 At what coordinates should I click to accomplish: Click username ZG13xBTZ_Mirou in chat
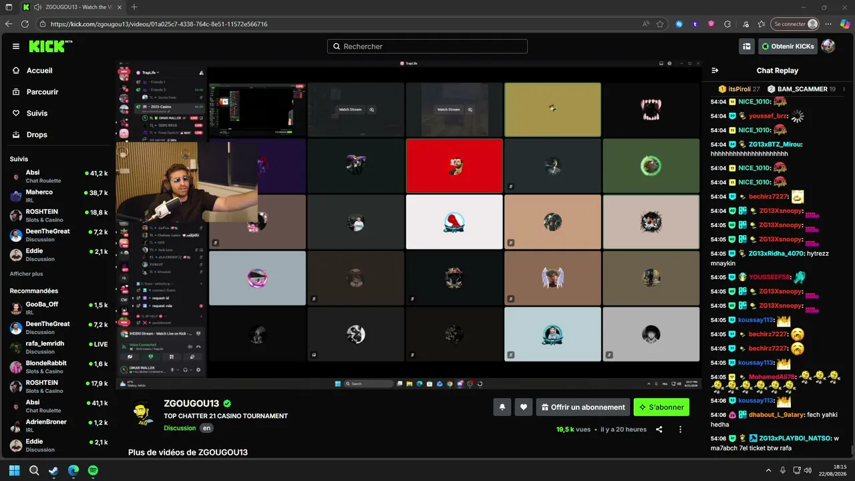tap(776, 144)
